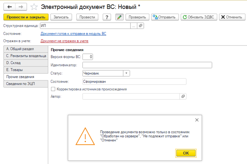This screenshot has width=247, height=164.
Task: Open link Документ не отражен в учете
Action: pyautogui.click(x=64, y=41)
